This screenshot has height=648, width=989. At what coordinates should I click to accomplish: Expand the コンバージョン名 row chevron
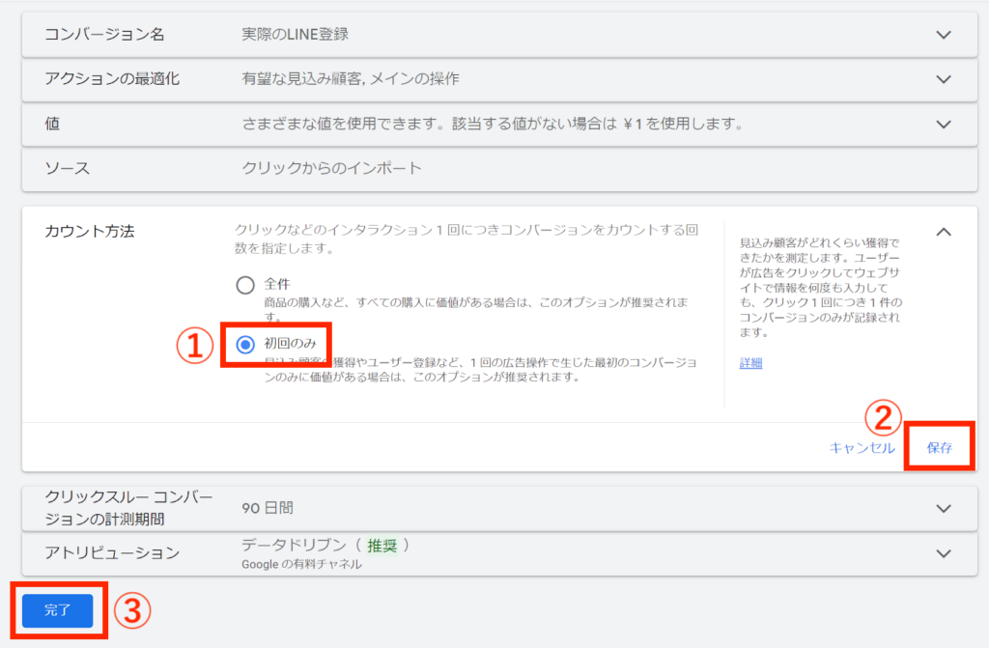tap(944, 35)
